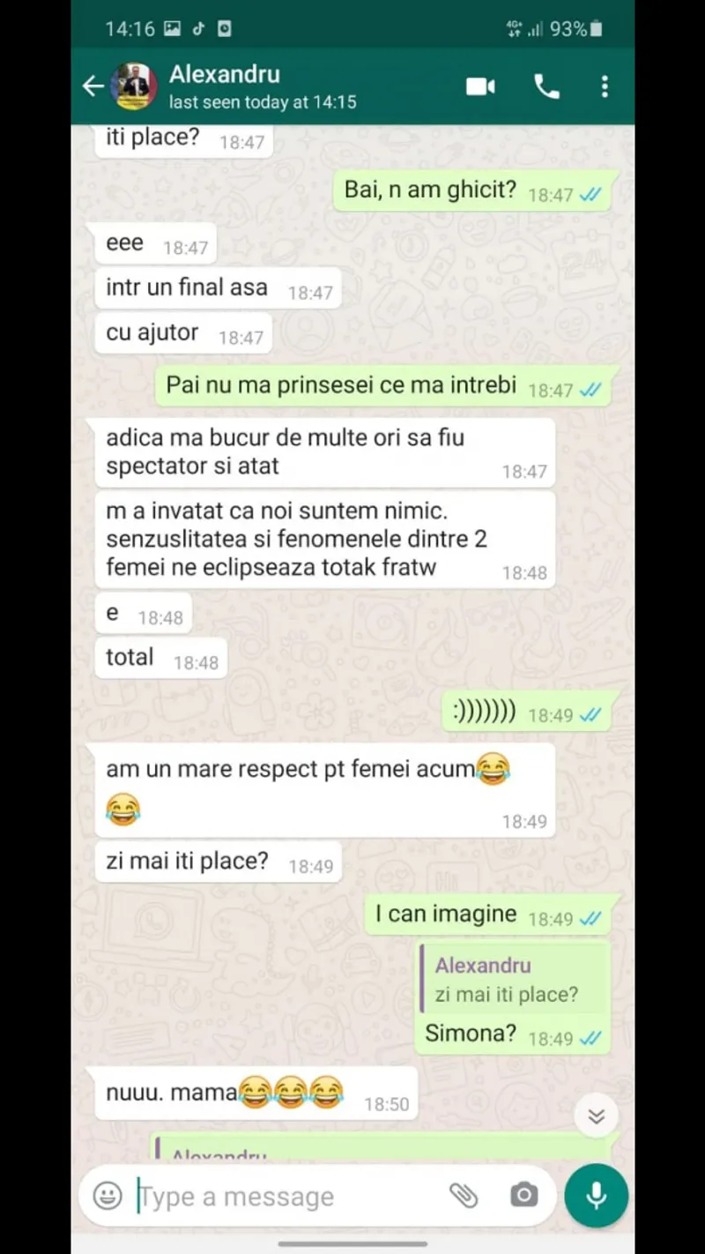This screenshot has width=705, height=1254.
Task: Tap the "cu ajutor" message bubble
Action: pyautogui.click(x=183, y=334)
